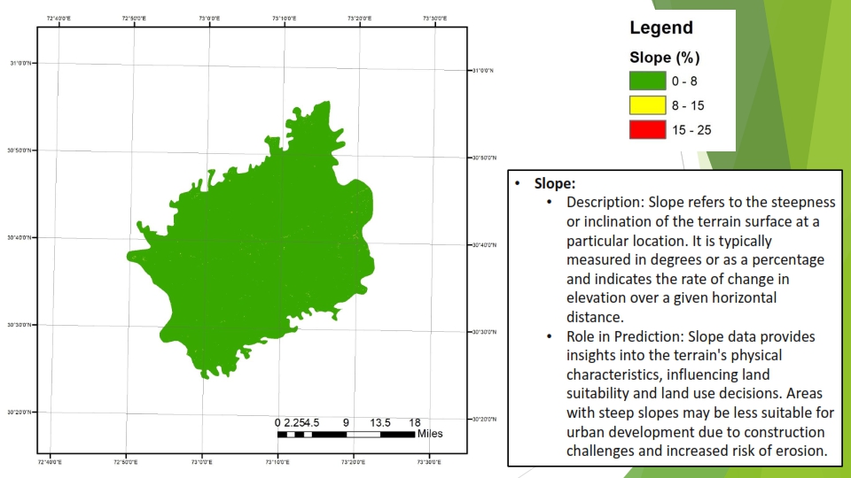Click the 0 - 8 legend class label

[685, 81]
